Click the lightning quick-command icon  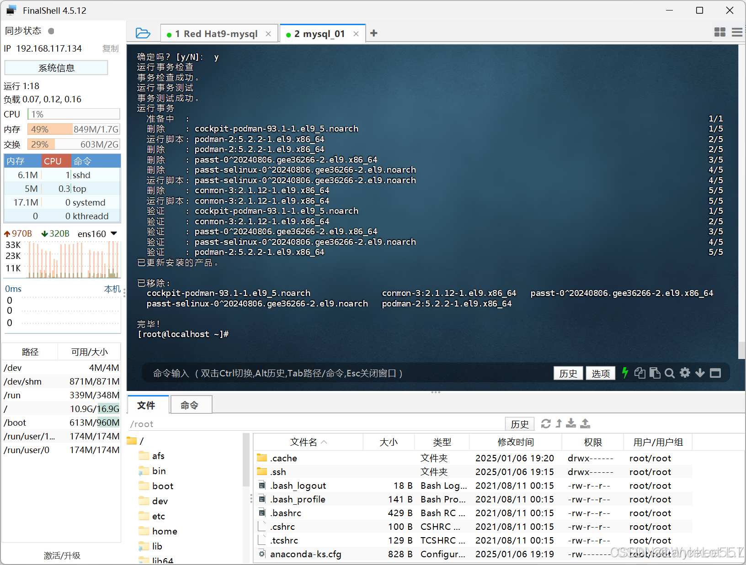[x=625, y=373]
